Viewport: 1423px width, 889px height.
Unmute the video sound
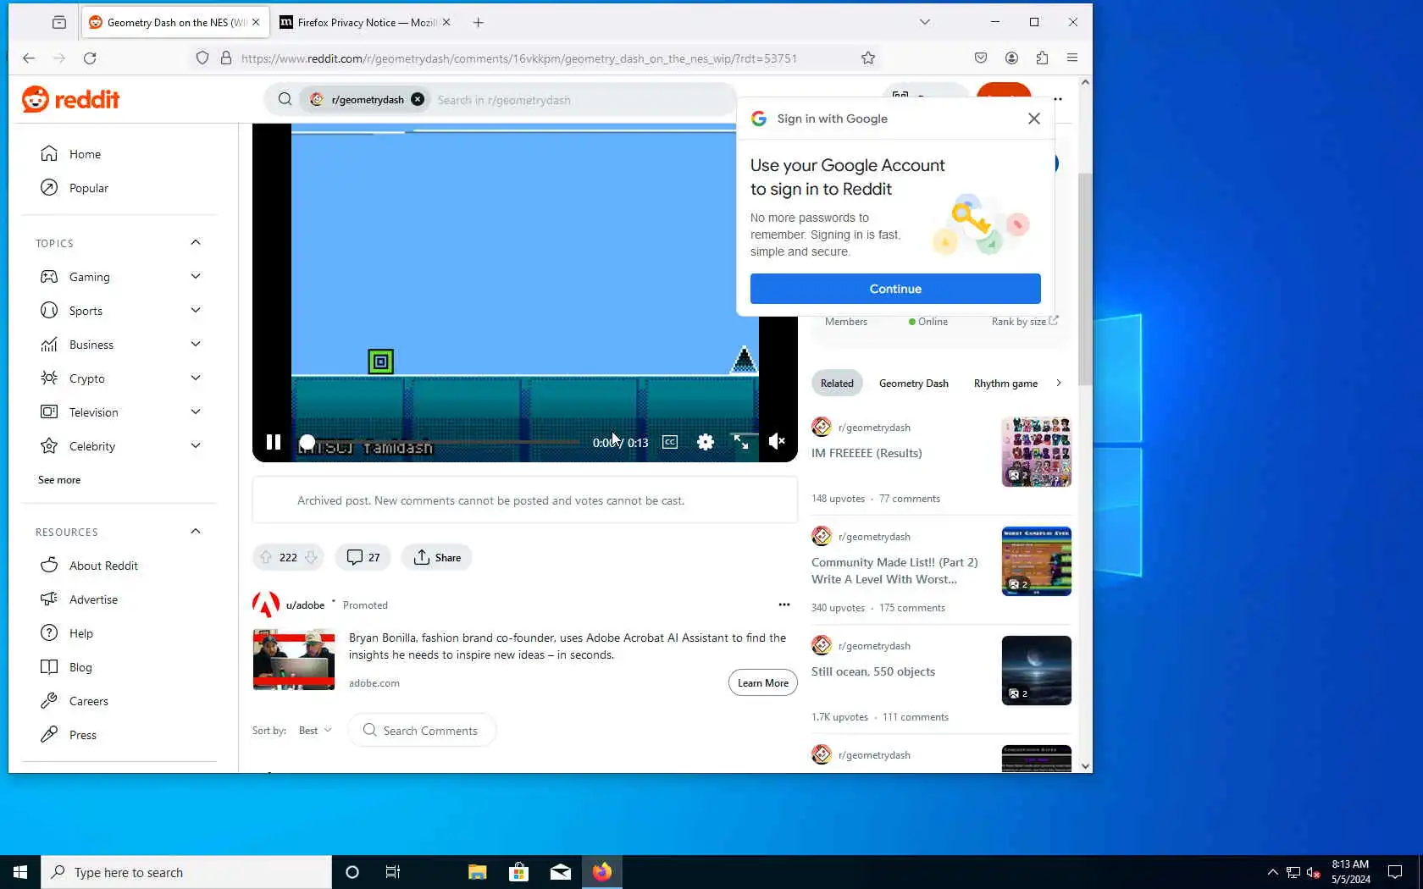[777, 442]
